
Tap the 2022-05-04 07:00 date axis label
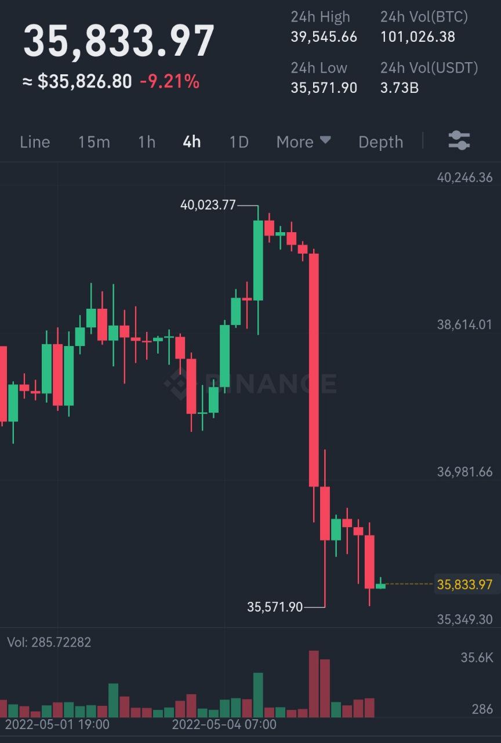(x=224, y=724)
